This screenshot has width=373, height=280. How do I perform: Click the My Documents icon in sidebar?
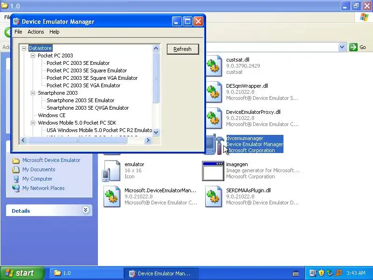point(16,169)
